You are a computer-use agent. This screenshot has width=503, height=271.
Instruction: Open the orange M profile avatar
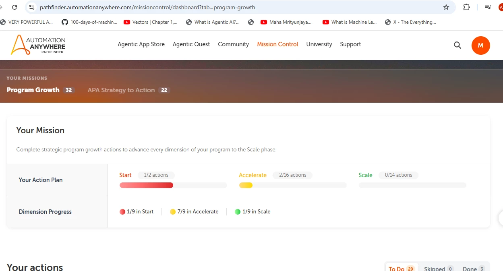tap(480, 46)
